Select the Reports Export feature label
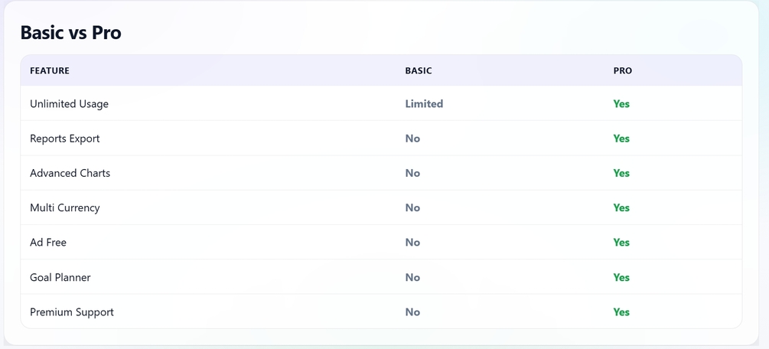The height and width of the screenshot is (349, 769). click(x=65, y=139)
